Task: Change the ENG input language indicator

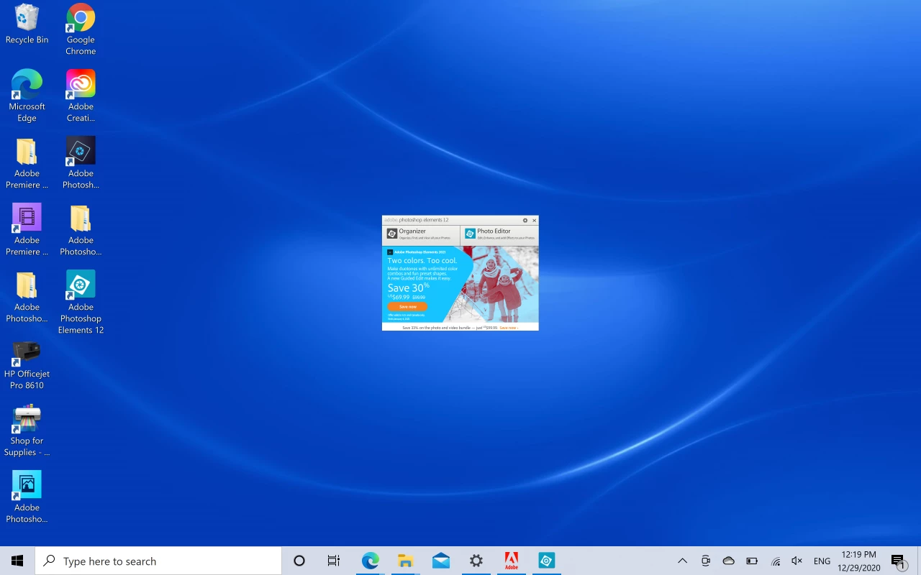Action: point(822,561)
